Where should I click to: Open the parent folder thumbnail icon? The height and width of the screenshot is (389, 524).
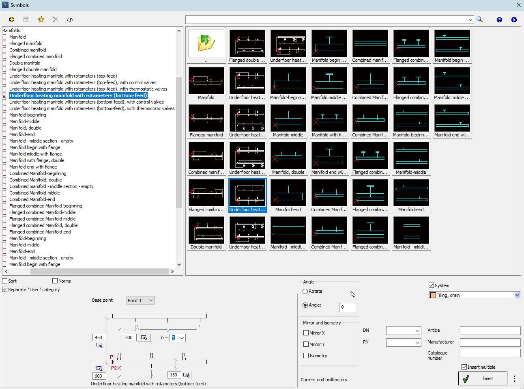(206, 43)
